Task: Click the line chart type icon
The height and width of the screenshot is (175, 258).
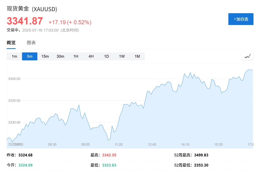Action: pos(247,56)
